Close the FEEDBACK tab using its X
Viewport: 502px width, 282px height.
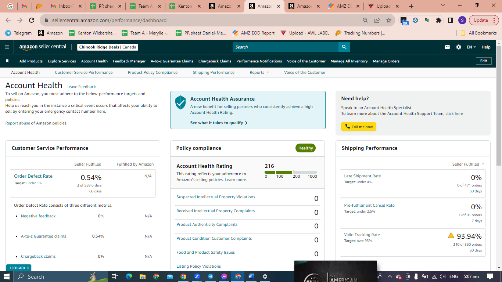[28, 268]
